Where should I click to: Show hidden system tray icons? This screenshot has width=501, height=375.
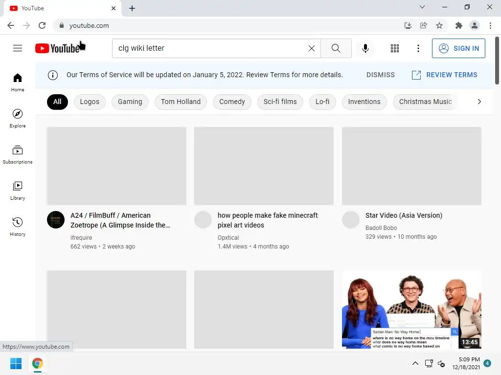415,363
